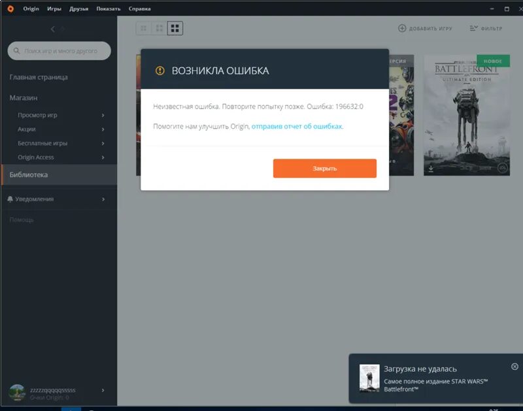Minimize the Origin window
The image size is (523, 411).
click(x=492, y=9)
